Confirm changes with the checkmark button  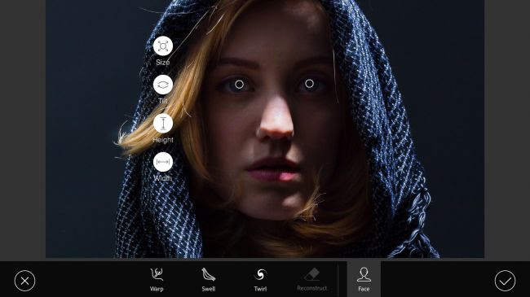[x=505, y=281]
